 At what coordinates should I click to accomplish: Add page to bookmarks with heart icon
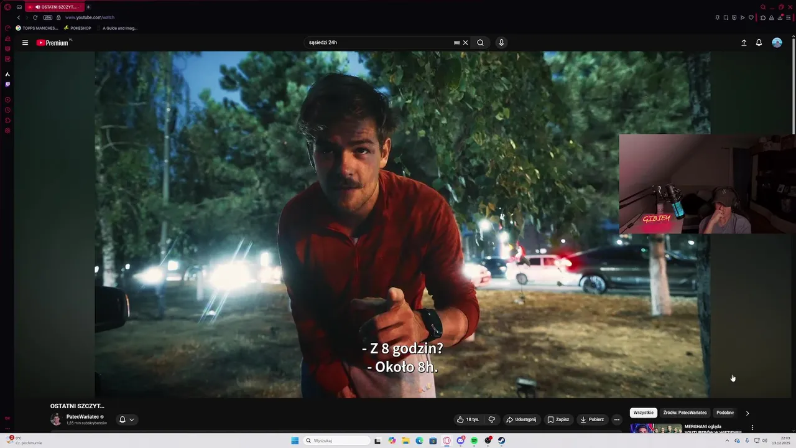tap(751, 17)
